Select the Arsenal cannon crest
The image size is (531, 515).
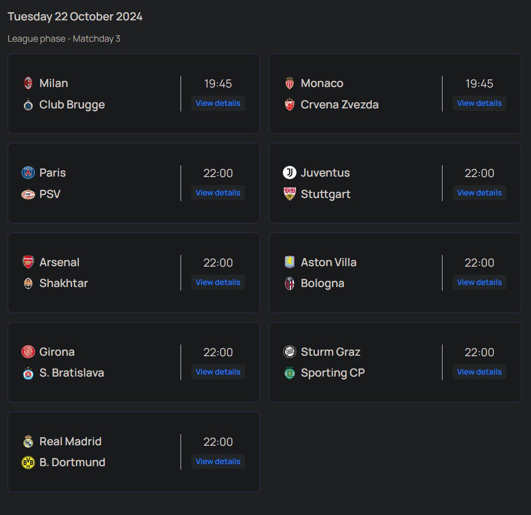point(28,262)
